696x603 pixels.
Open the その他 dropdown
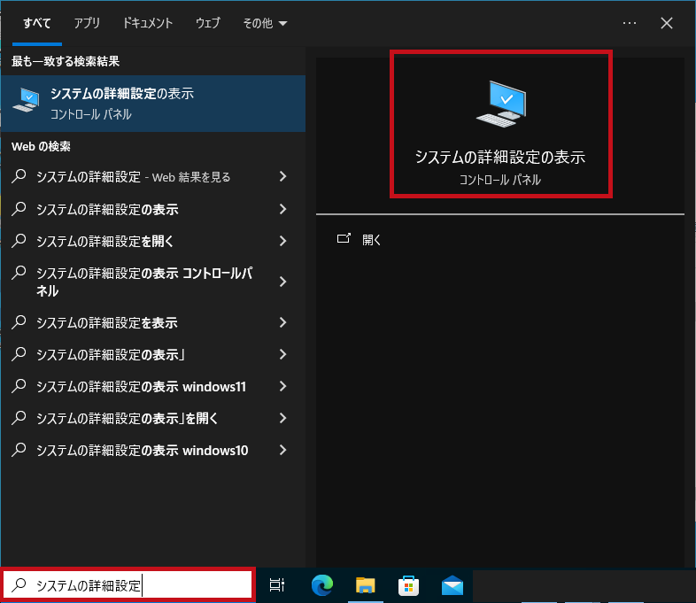click(x=265, y=23)
